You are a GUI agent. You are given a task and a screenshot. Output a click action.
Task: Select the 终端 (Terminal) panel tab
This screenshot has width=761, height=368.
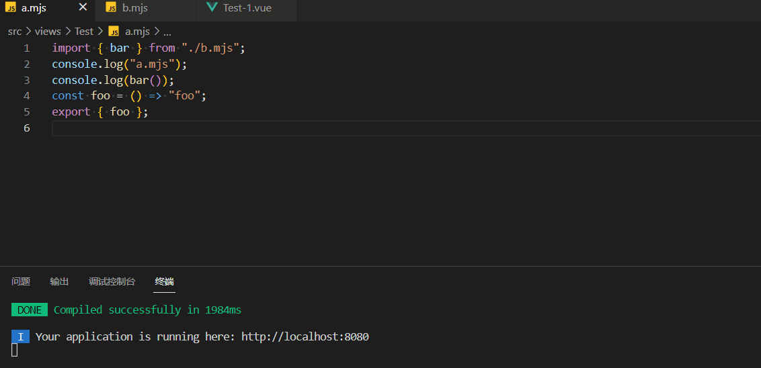pyautogui.click(x=165, y=281)
